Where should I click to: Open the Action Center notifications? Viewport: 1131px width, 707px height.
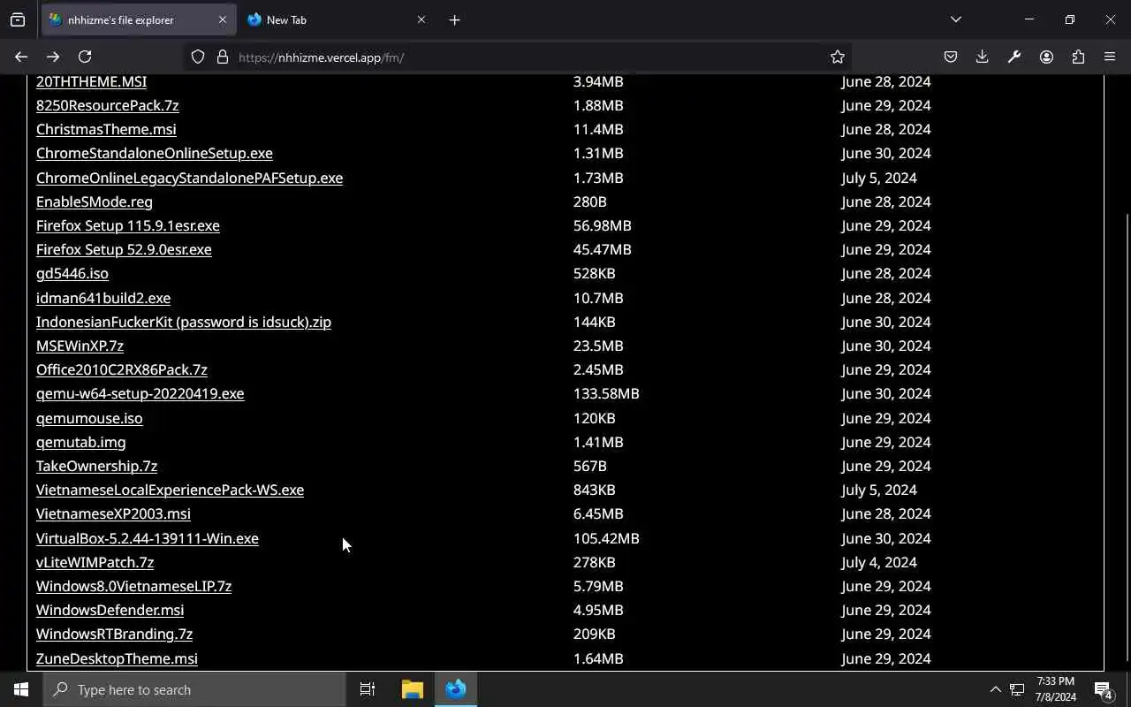click(x=1104, y=689)
